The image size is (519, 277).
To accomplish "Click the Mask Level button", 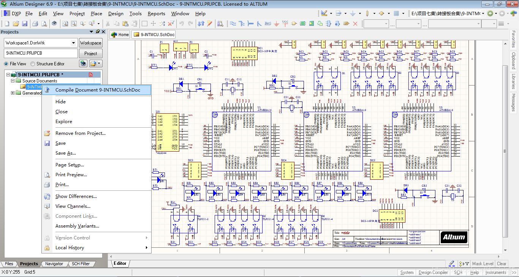I will coord(483,264).
